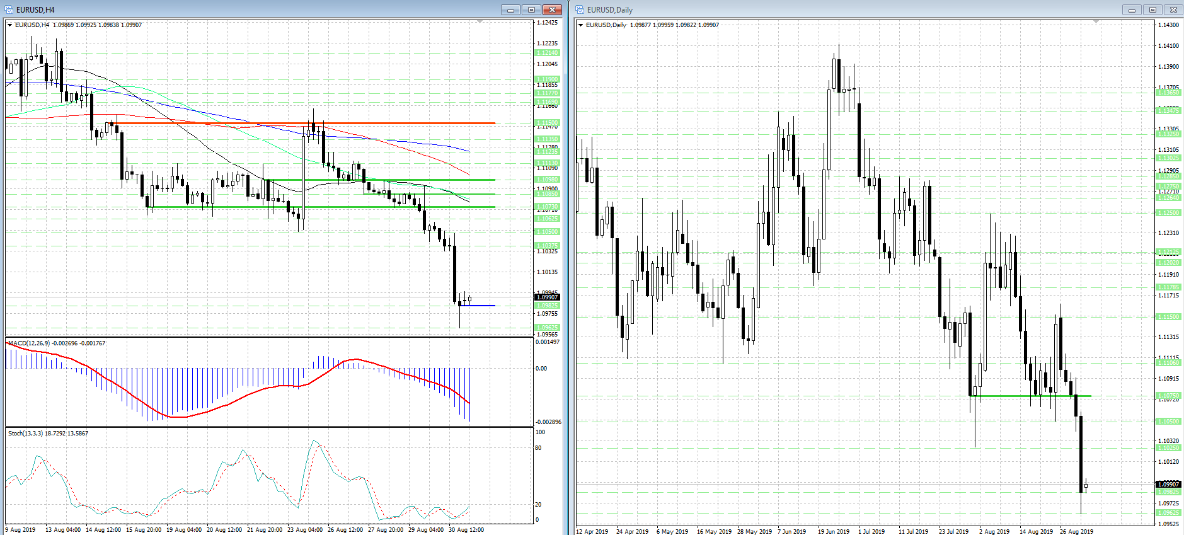
Task: Minimize the EURUSD,H4 chart window
Action: click(510, 9)
